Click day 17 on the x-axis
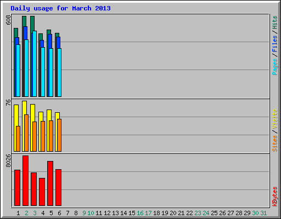This screenshot has height=219, width=281. click(x=148, y=213)
